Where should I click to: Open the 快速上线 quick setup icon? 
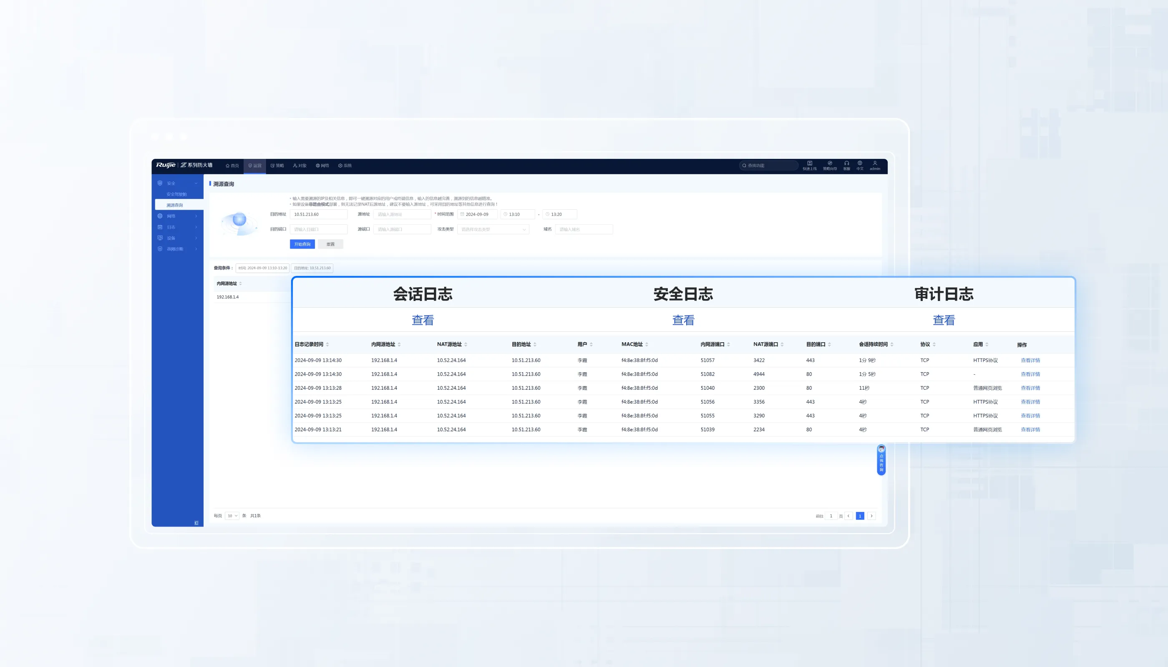click(810, 163)
